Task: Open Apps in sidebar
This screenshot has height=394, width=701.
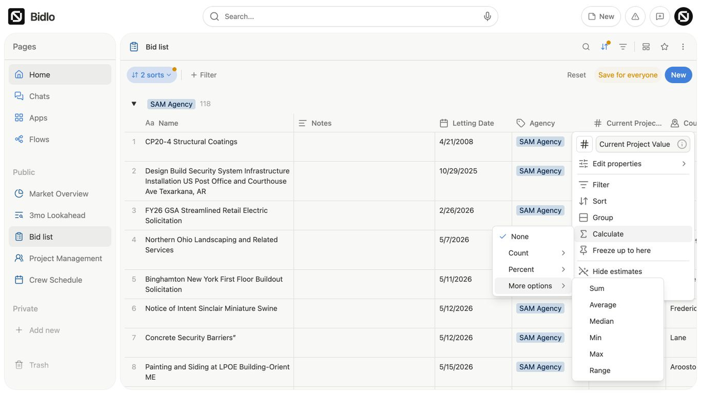Action: [x=60, y=118]
